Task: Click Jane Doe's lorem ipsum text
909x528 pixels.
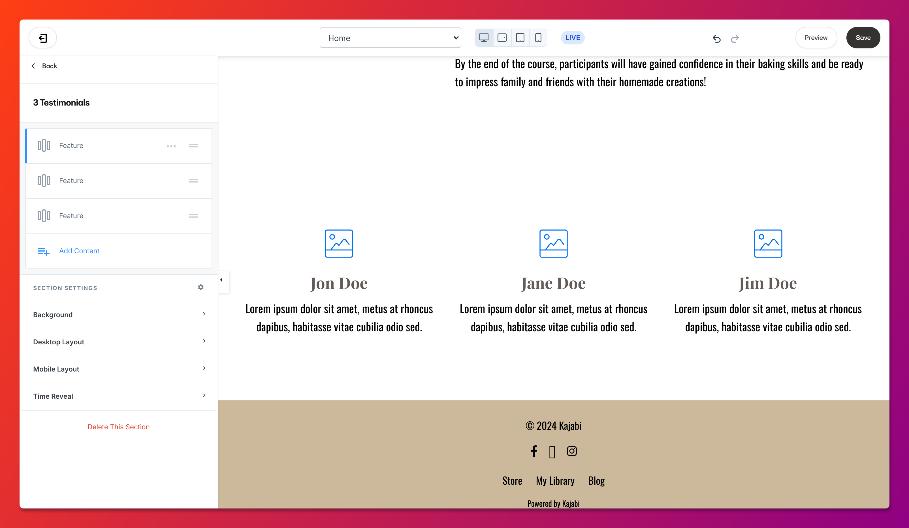Action: tap(553, 318)
